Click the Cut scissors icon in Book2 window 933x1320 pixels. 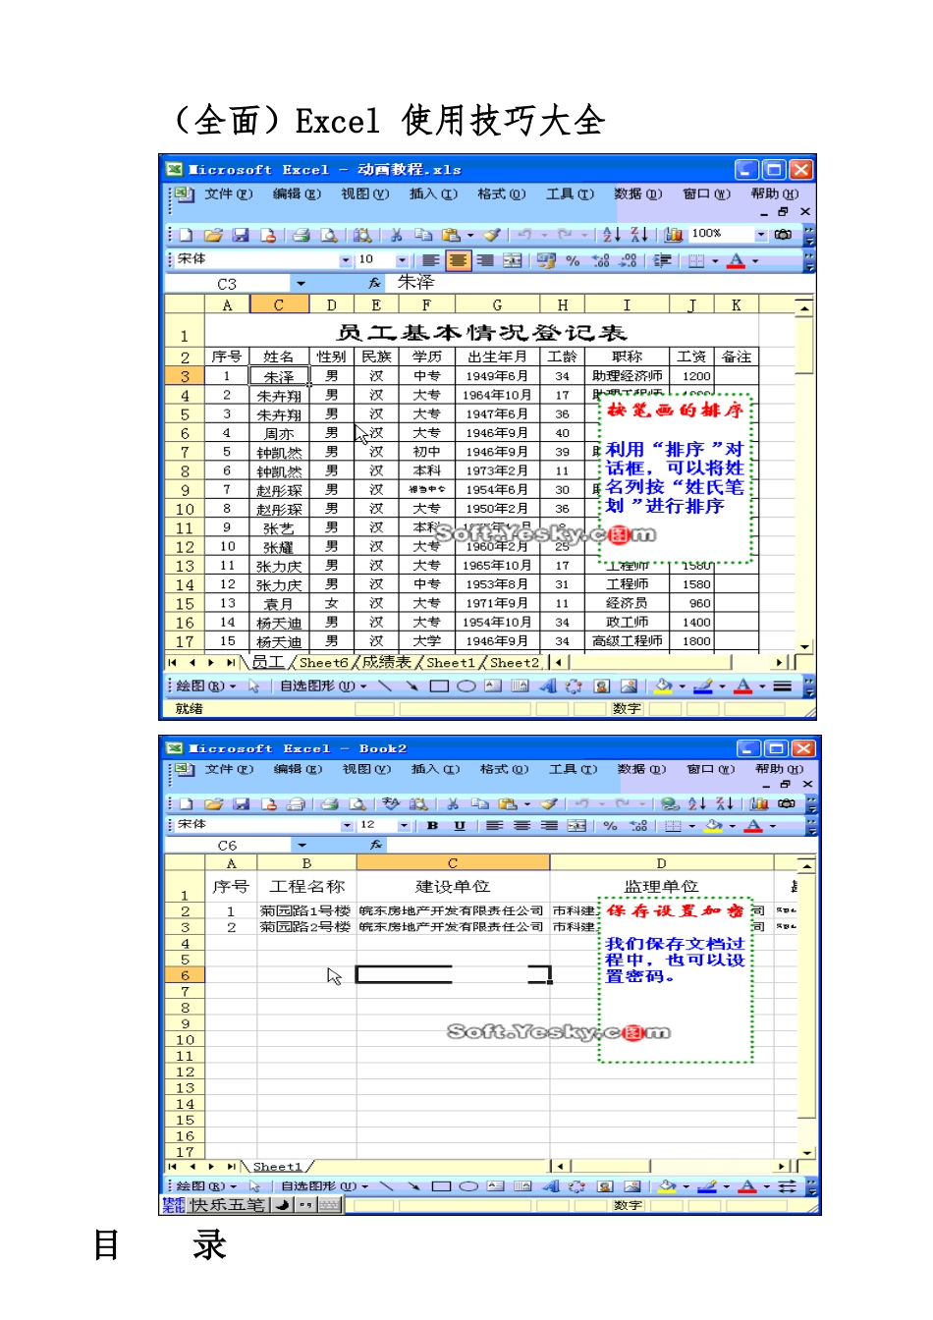click(453, 803)
